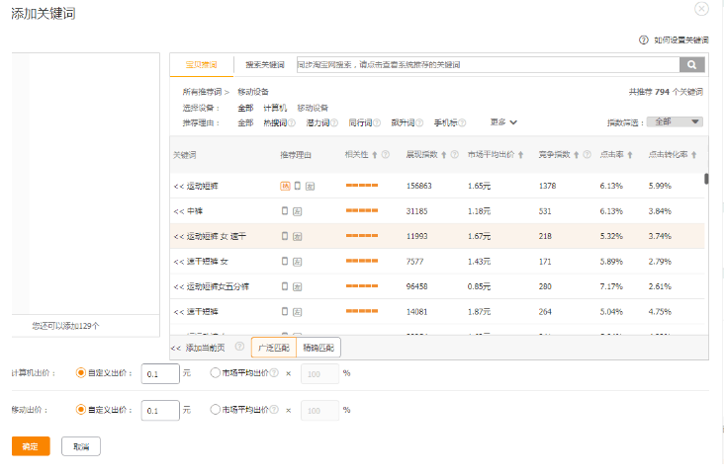Switch to the 搜索关键词 tab

[x=264, y=65]
